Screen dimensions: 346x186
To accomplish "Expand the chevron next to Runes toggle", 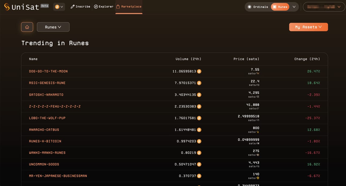I will click(x=294, y=7).
